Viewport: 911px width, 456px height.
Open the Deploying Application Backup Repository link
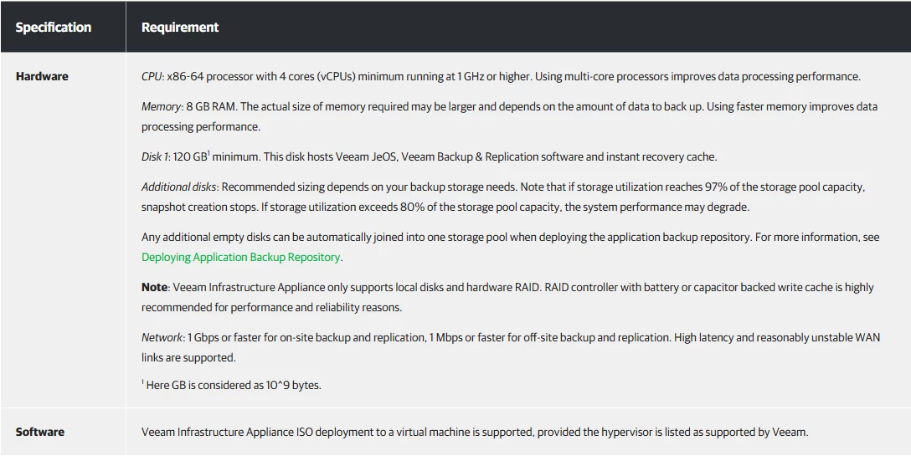241,258
